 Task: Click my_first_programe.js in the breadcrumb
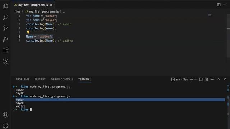tap(44, 11)
